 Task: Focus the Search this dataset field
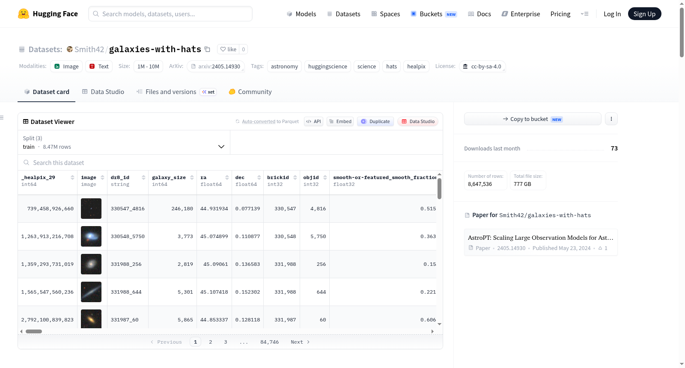coord(230,163)
